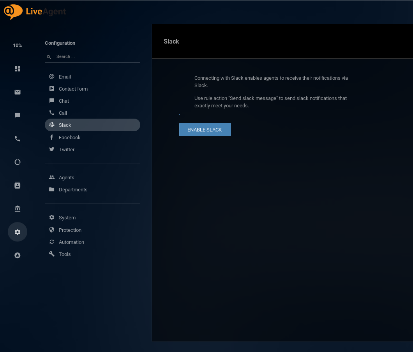
Task: Open the 10% setup progress indicator
Action: (18, 46)
